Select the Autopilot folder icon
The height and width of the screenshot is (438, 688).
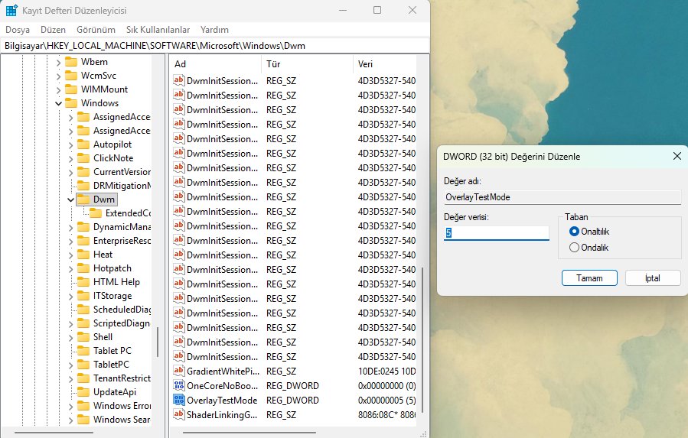point(83,144)
